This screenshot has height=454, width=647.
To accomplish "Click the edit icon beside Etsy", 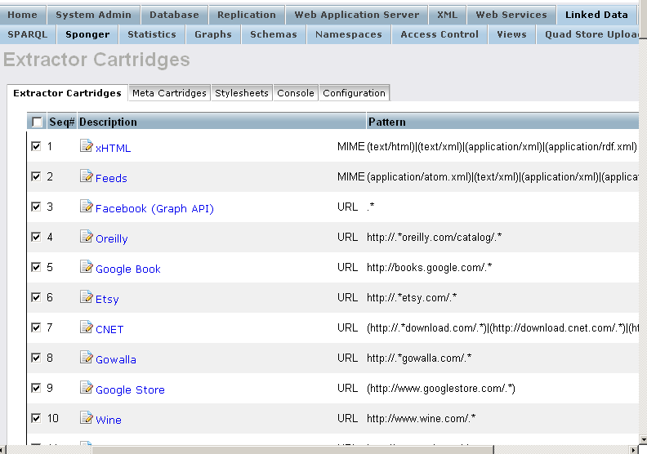I will click(x=87, y=298).
